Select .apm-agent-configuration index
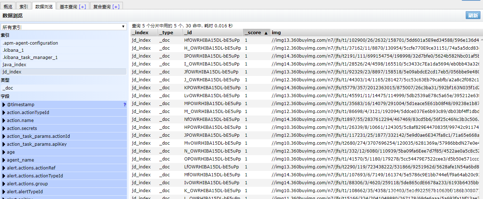 [63, 43]
